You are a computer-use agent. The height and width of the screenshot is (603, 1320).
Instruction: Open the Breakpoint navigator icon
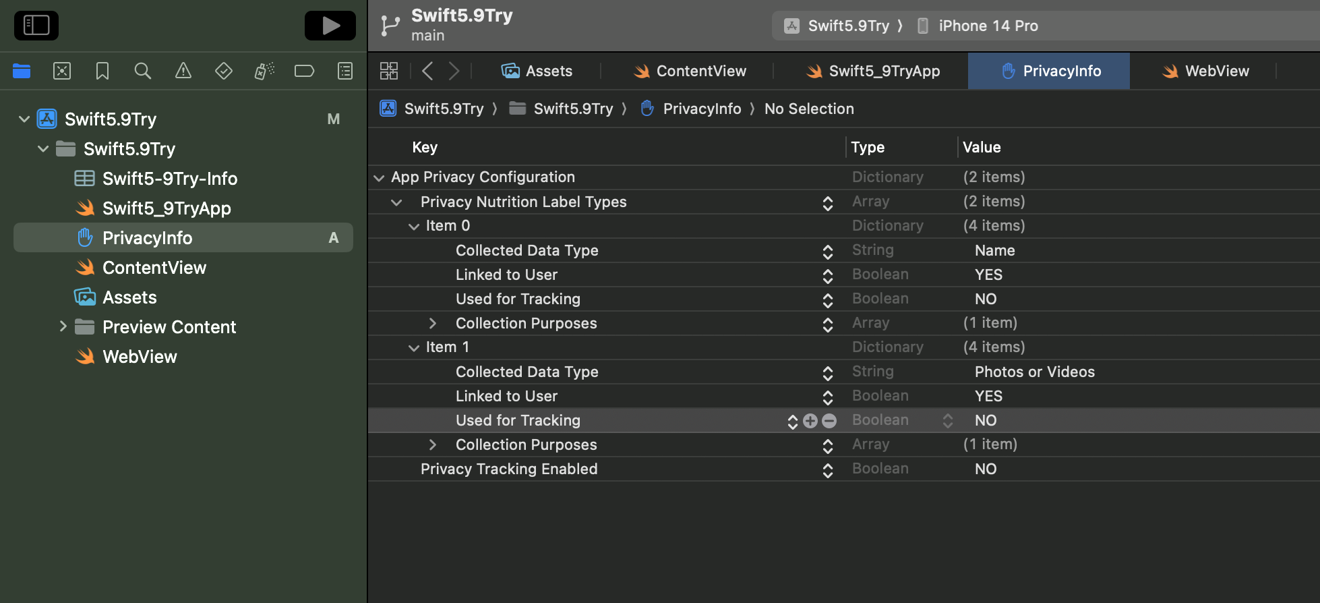(304, 71)
